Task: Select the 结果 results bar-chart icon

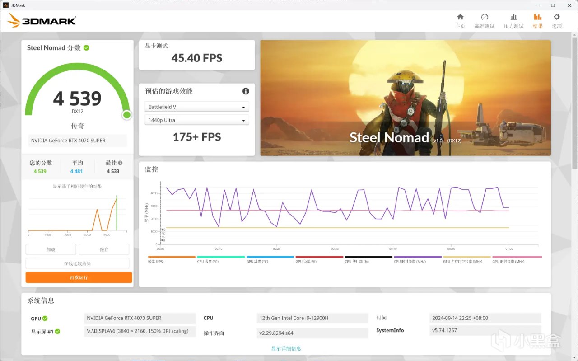Action: 537,17
